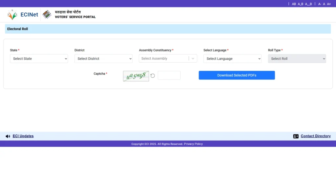
Task: Decrease font size with A-
Action: click(x=320, y=4)
